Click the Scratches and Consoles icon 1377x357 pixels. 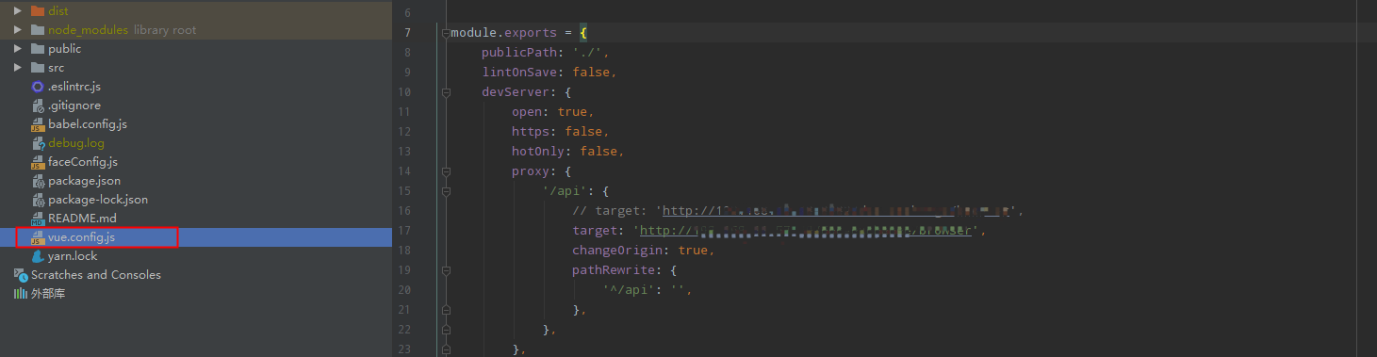21,274
